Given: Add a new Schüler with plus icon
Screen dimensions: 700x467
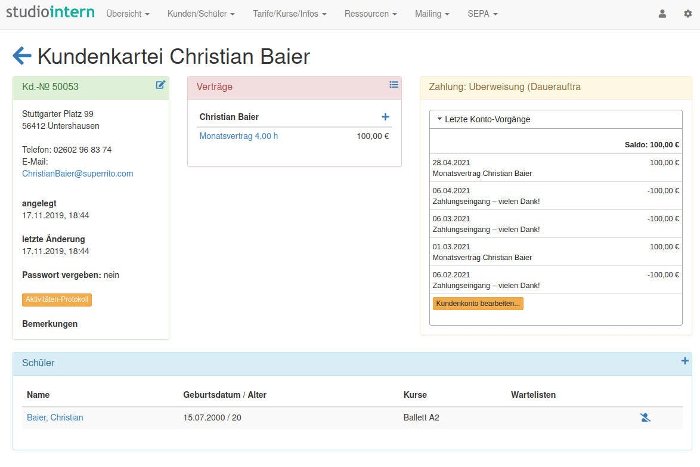Looking at the screenshot, I should (684, 361).
